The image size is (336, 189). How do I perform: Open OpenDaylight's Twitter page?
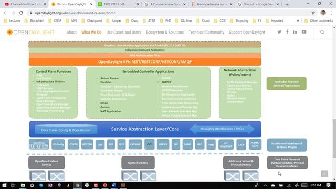pos(279,32)
